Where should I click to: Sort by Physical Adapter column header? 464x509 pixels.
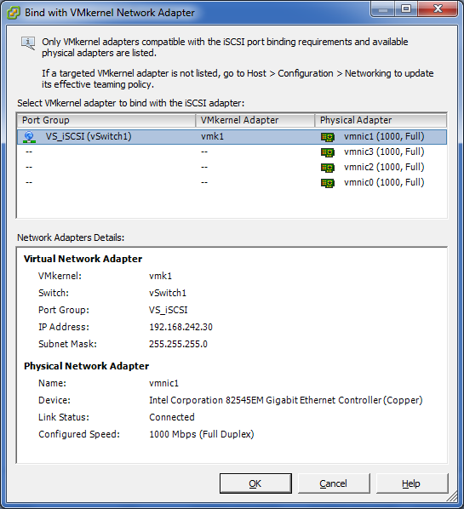click(381, 120)
